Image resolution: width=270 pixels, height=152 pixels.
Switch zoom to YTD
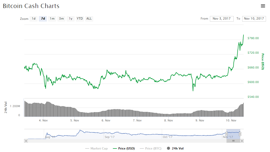[x=80, y=19]
